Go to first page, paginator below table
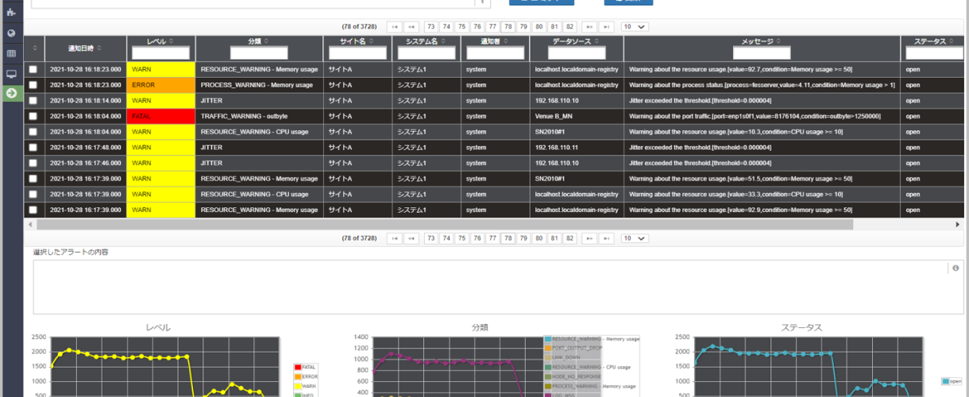 pyautogui.click(x=395, y=238)
